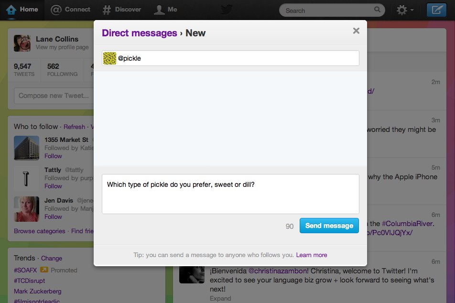455x303 pixels.
Task: Open the Connect tab
Action: (x=70, y=10)
